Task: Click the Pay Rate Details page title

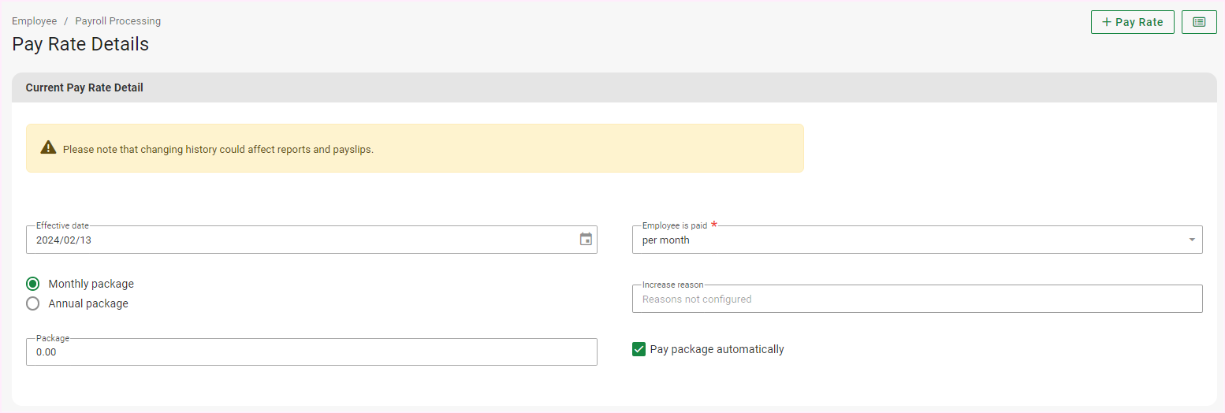Action: tap(80, 44)
